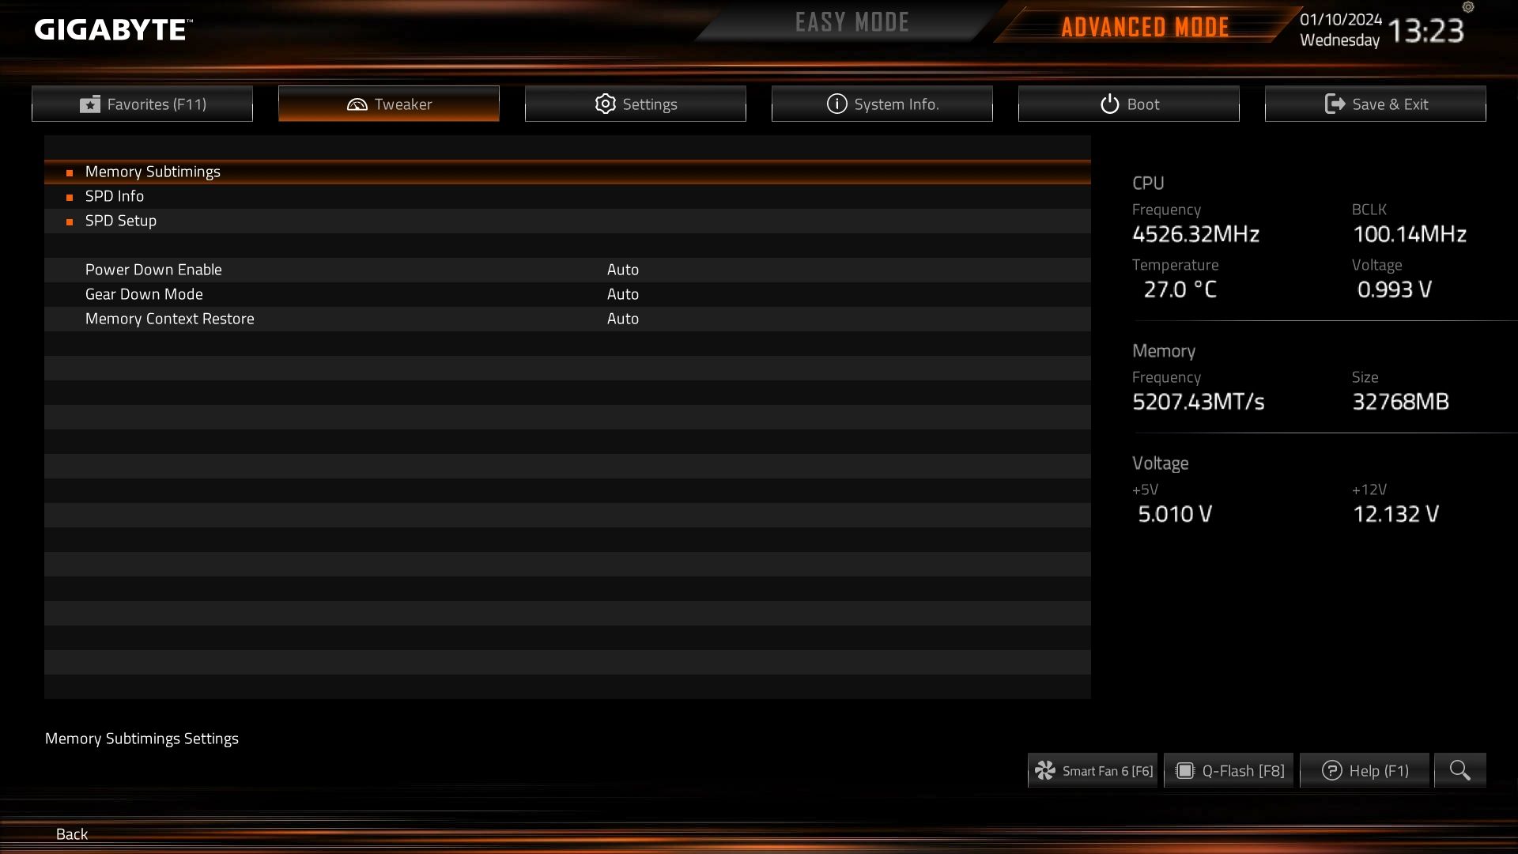Click the Favorites star folder icon

[x=90, y=104]
